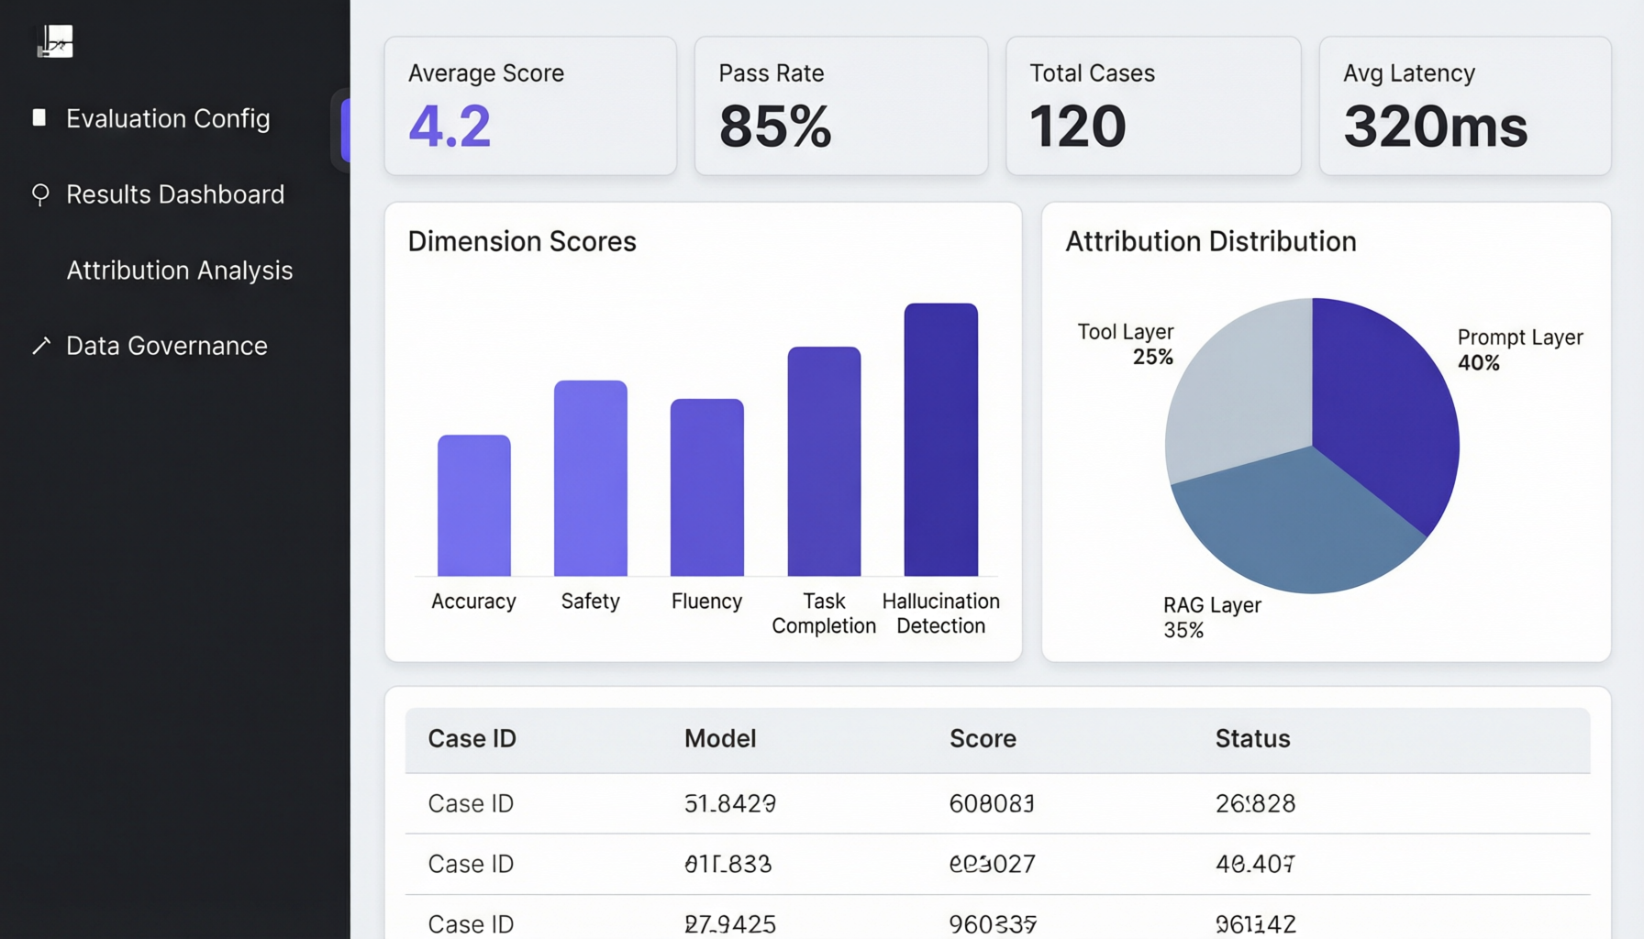This screenshot has height=939, width=1644.
Task: Click the Prompt Layer 40% label
Action: click(1520, 349)
